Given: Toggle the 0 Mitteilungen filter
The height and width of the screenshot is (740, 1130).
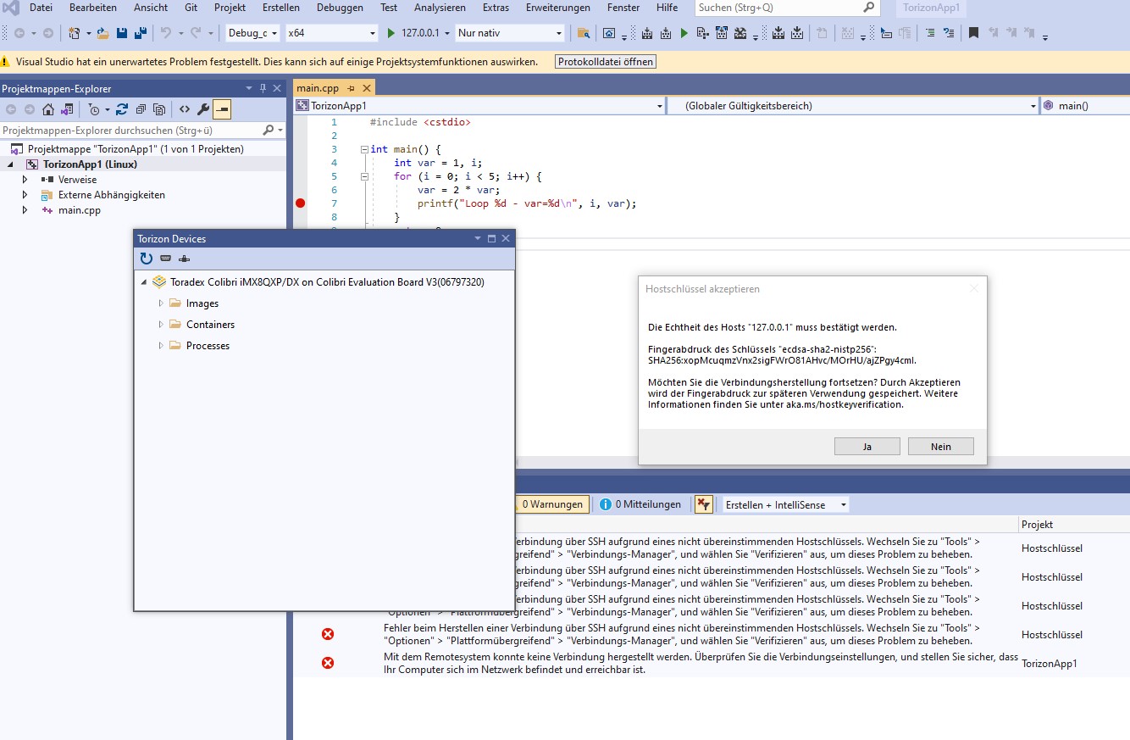Looking at the screenshot, I should tap(641, 504).
